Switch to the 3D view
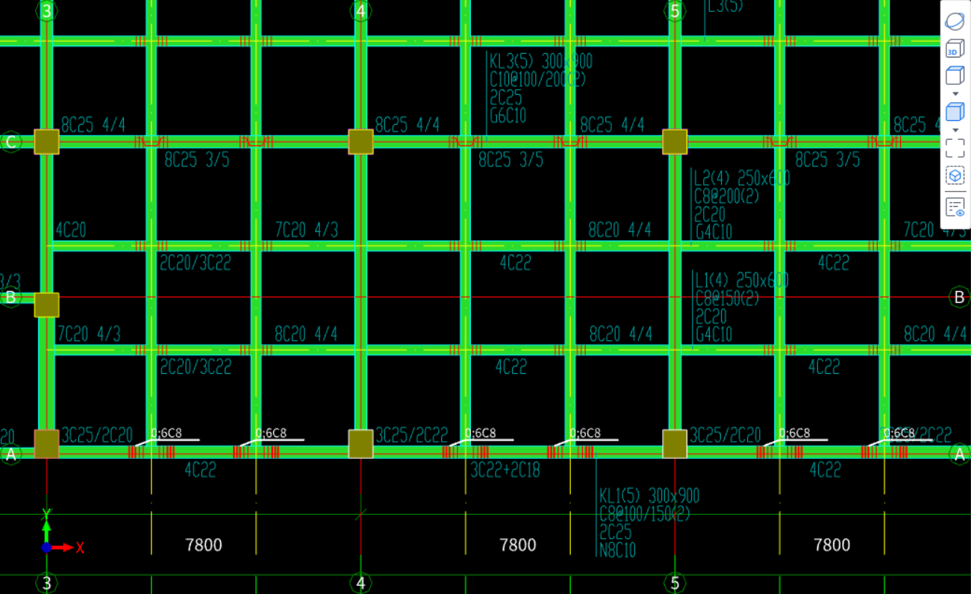Image resolution: width=971 pixels, height=594 pixels. (x=953, y=49)
